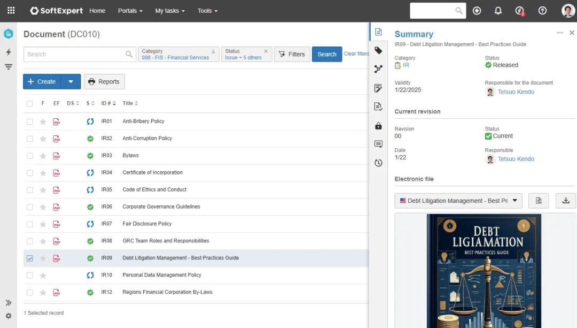The height and width of the screenshot is (328, 577).
Task: Toggle the select-all header checkbox
Action: (x=30, y=104)
